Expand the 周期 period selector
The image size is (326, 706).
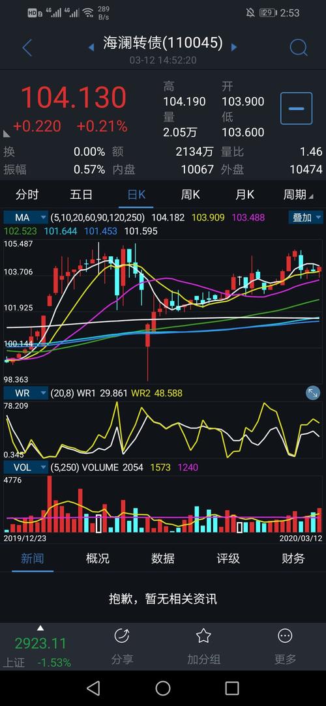click(x=297, y=194)
